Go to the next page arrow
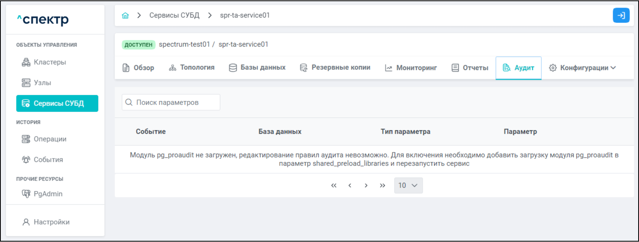 [x=366, y=185]
